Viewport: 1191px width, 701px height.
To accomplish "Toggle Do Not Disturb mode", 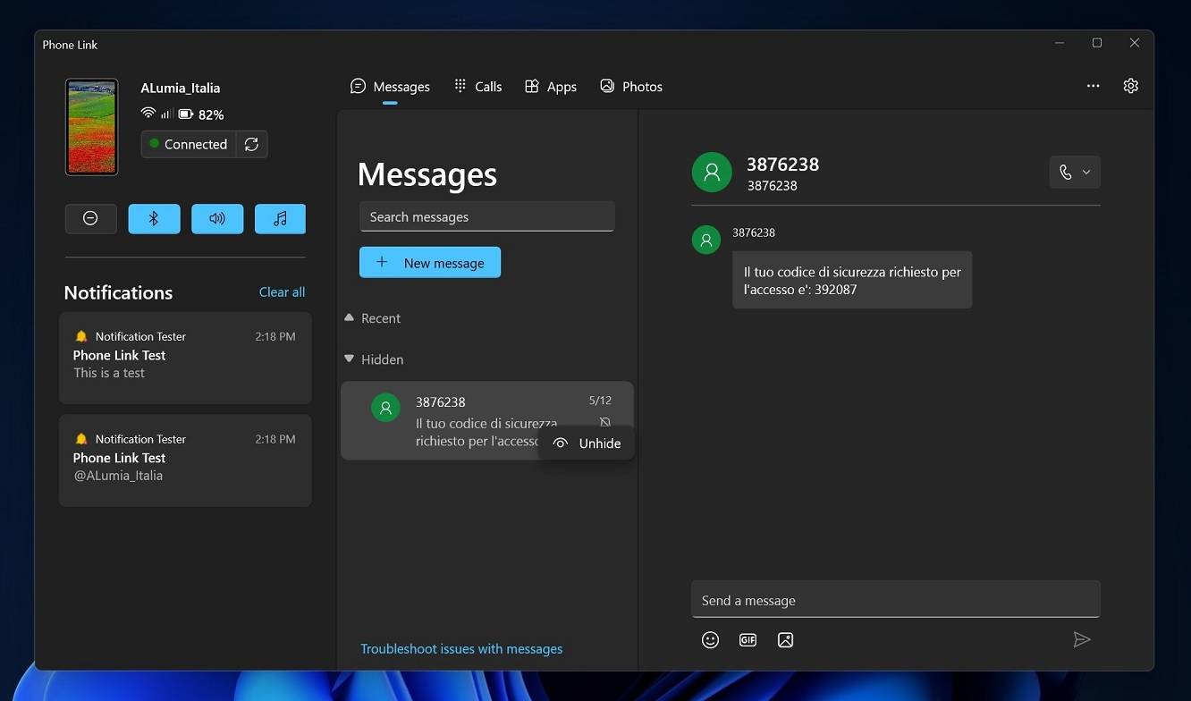I will (x=90, y=218).
